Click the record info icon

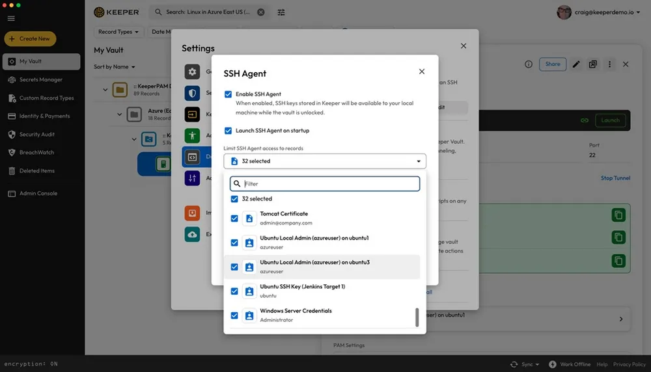(529, 64)
